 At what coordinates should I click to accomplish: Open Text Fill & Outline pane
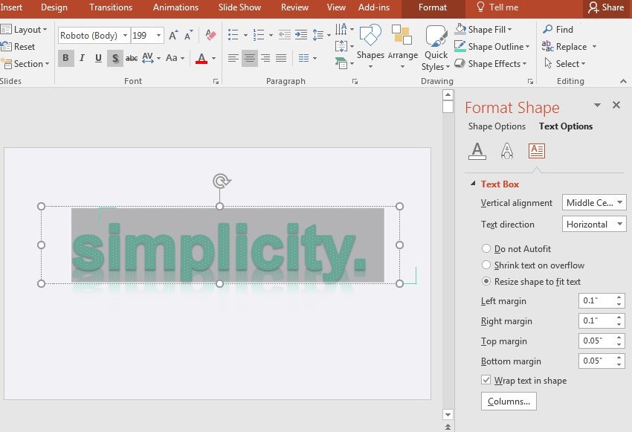pyautogui.click(x=477, y=151)
